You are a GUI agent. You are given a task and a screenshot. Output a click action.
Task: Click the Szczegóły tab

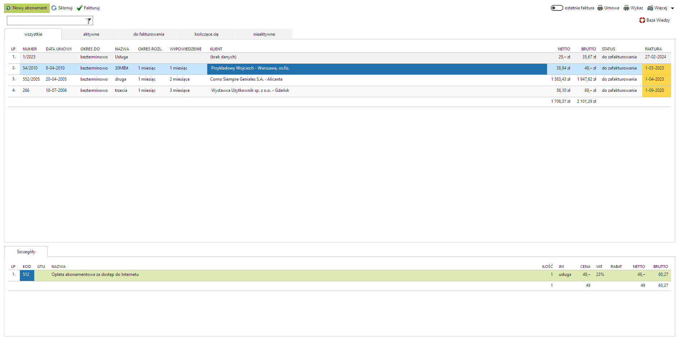click(x=26, y=252)
